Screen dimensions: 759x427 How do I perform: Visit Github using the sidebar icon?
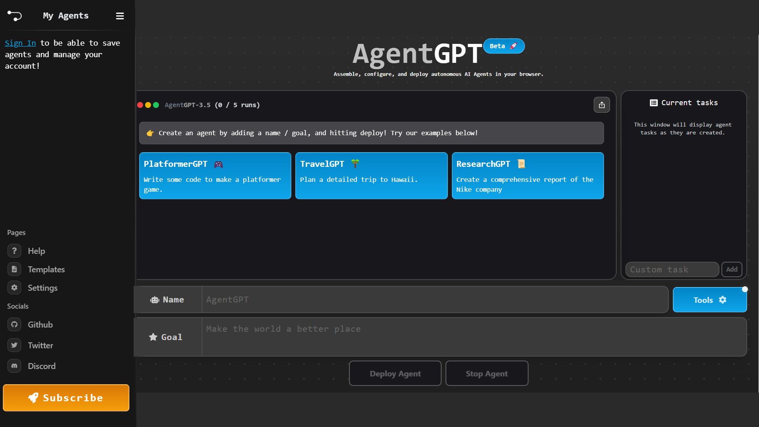click(x=14, y=325)
